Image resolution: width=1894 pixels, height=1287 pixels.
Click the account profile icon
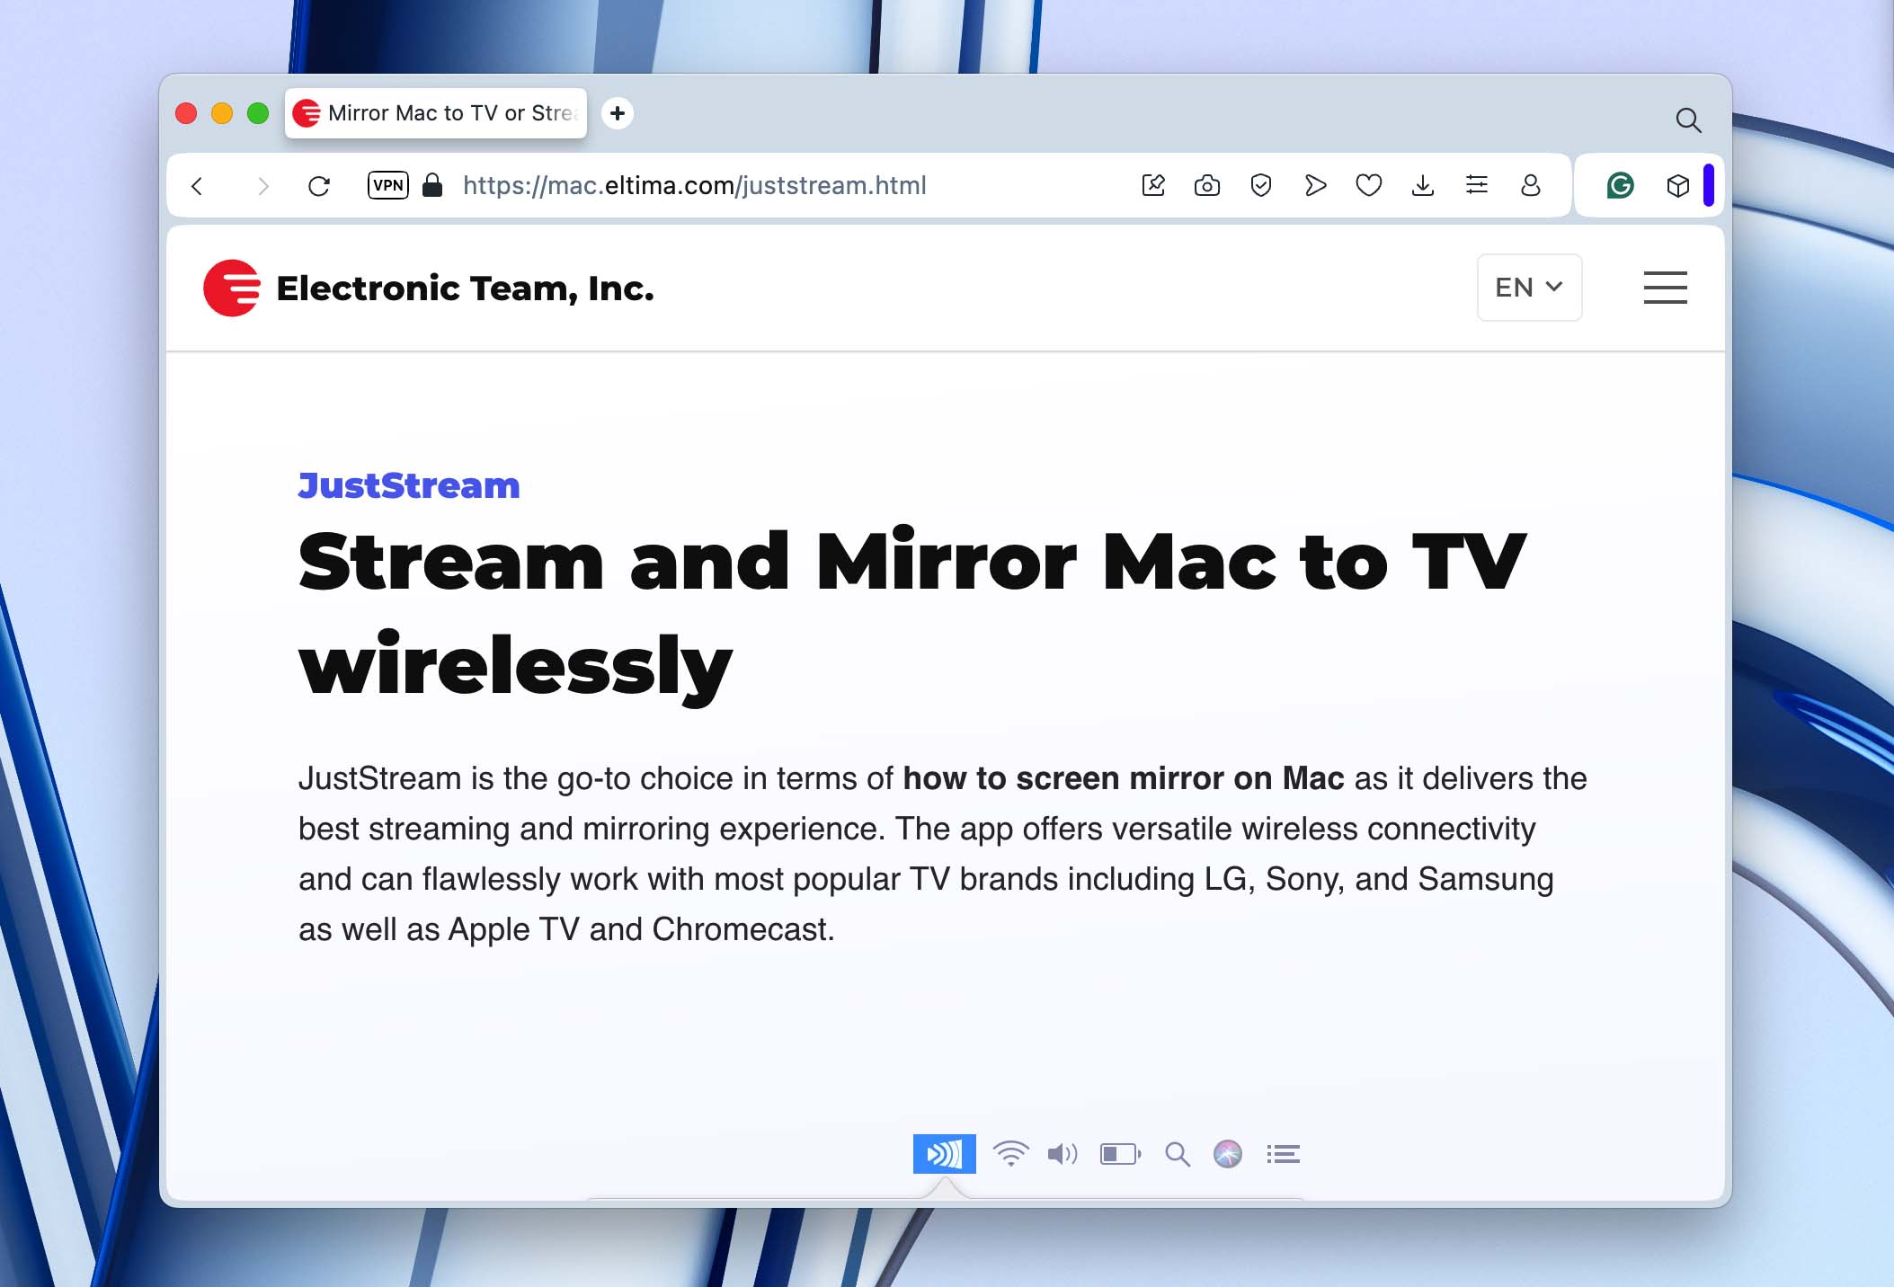click(x=1530, y=186)
